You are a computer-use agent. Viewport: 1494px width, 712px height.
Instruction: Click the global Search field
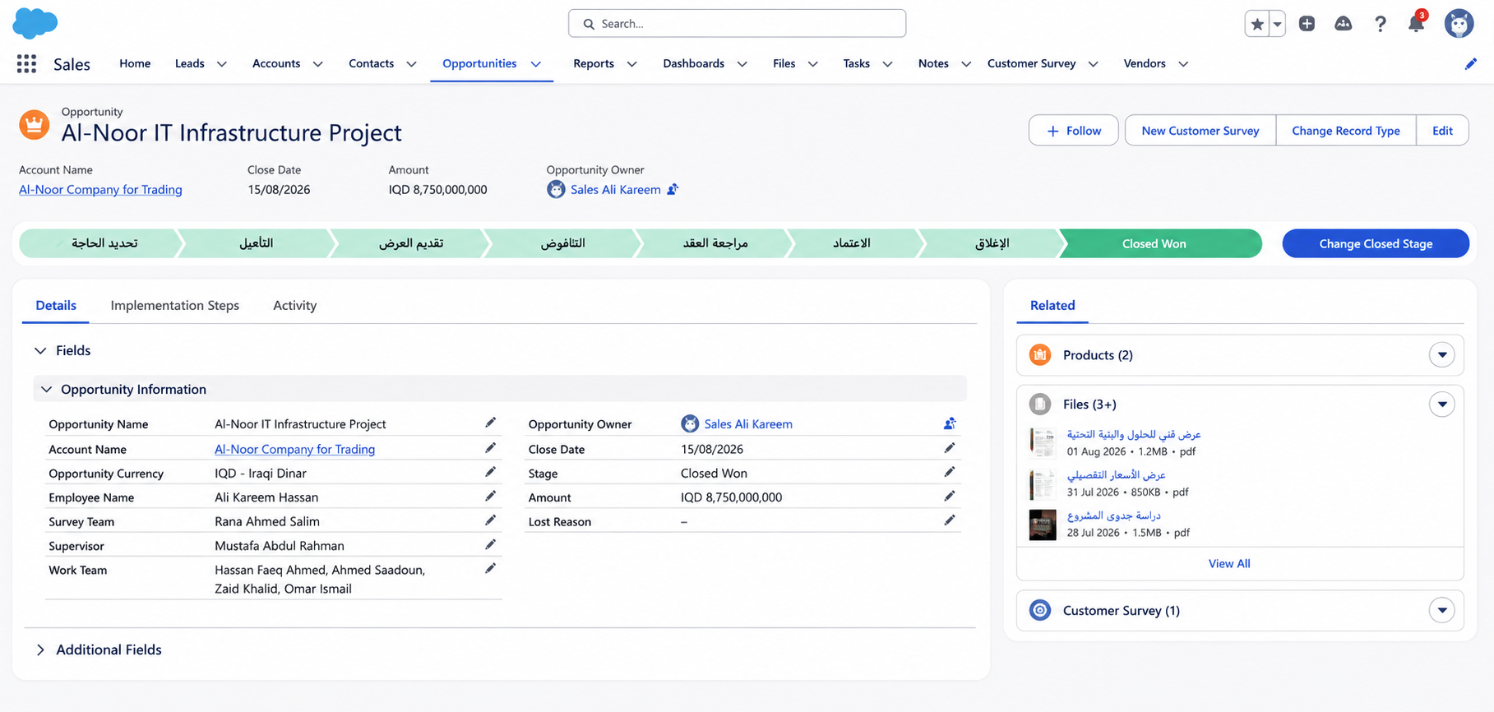coord(737,23)
